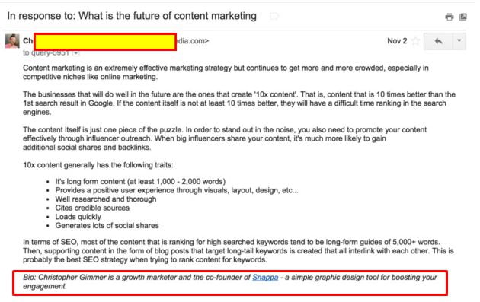The height and width of the screenshot is (302, 480).
Task: Click the 'to query-5951' recipient text
Action: click(x=46, y=53)
